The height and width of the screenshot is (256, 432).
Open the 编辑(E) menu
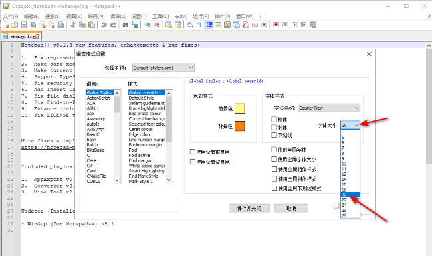(x=32, y=16)
